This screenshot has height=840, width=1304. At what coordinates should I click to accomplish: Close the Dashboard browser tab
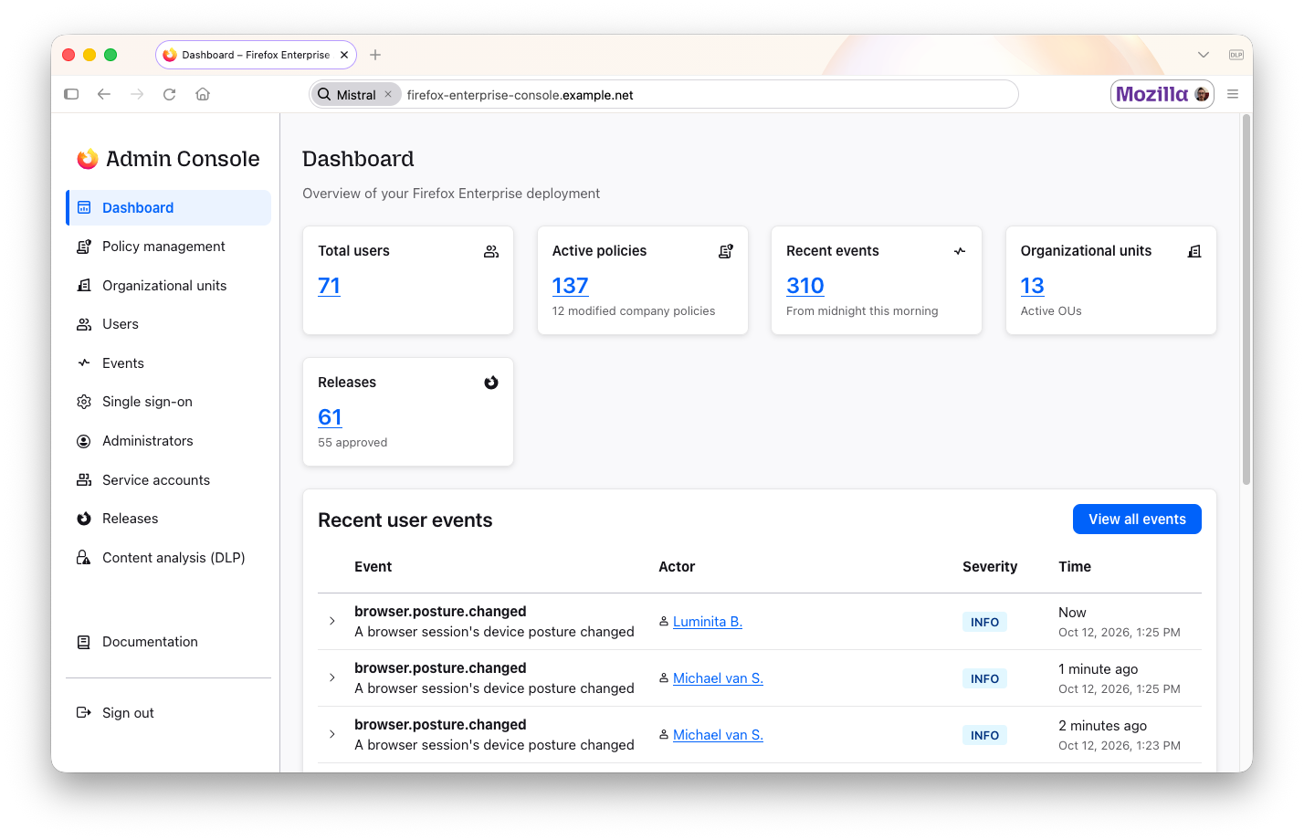pyautogui.click(x=344, y=55)
